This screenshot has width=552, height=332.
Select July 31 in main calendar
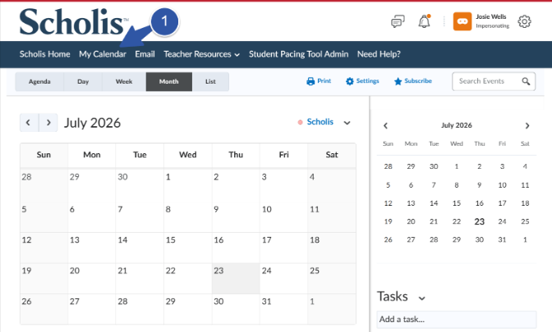coord(283,309)
